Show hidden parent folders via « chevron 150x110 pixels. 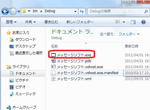pyautogui.click(x=29, y=11)
